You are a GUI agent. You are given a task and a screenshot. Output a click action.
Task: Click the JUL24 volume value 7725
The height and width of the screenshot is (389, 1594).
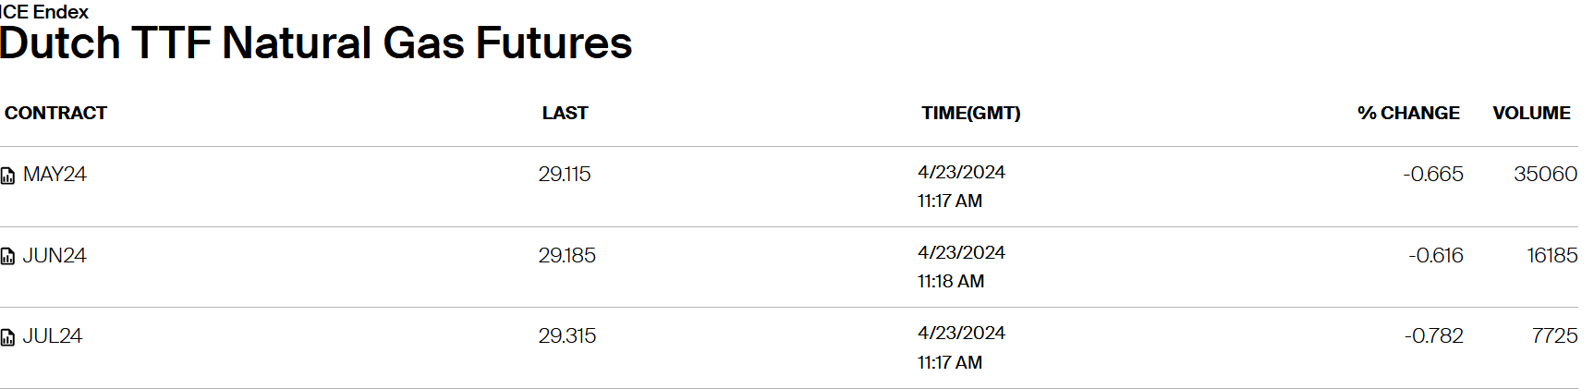click(1554, 336)
